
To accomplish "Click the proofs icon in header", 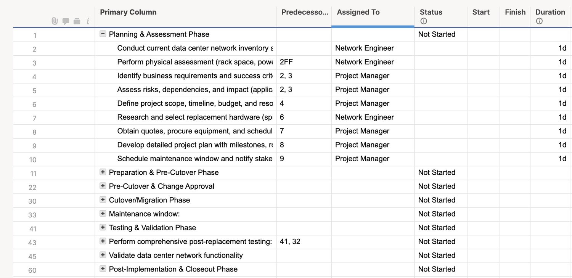I will coord(77,21).
